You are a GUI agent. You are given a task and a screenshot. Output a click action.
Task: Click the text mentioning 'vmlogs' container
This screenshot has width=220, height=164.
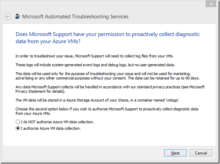(97, 100)
